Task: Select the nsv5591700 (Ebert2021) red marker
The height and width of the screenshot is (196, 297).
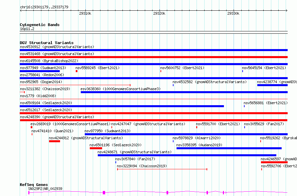Action: (x=197, y=127)
